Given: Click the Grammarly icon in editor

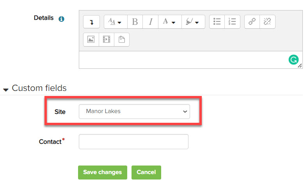Looking at the screenshot, I should pos(293,60).
